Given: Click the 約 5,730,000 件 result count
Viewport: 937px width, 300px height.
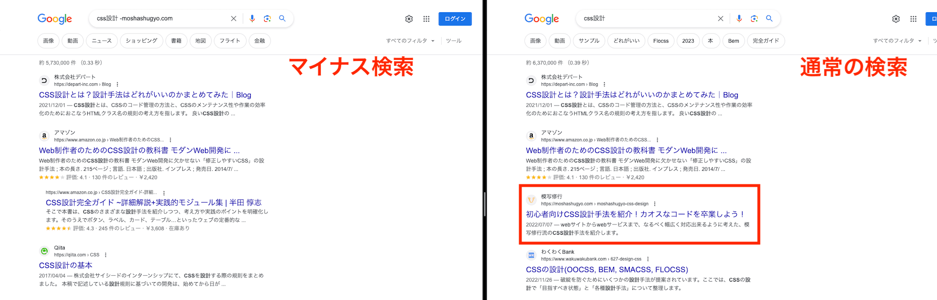Looking at the screenshot, I should (70, 63).
